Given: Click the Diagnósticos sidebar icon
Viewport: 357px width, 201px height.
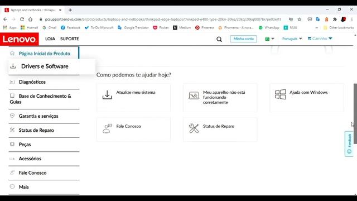Looking at the screenshot, I should pos(12,82).
